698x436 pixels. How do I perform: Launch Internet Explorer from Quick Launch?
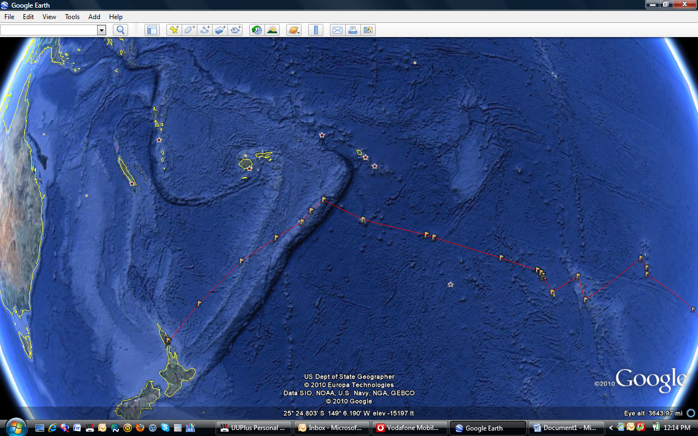(52, 428)
